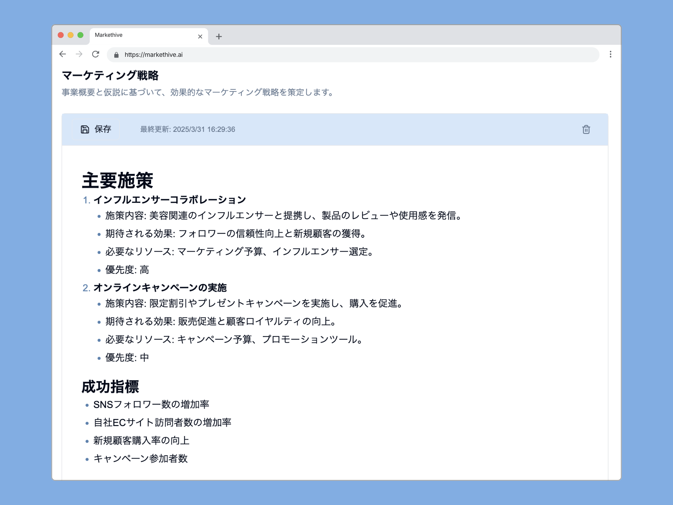Click the SNSフォロワー数の増加率 bullet item
Viewport: 673px width, 505px height.
(x=151, y=404)
